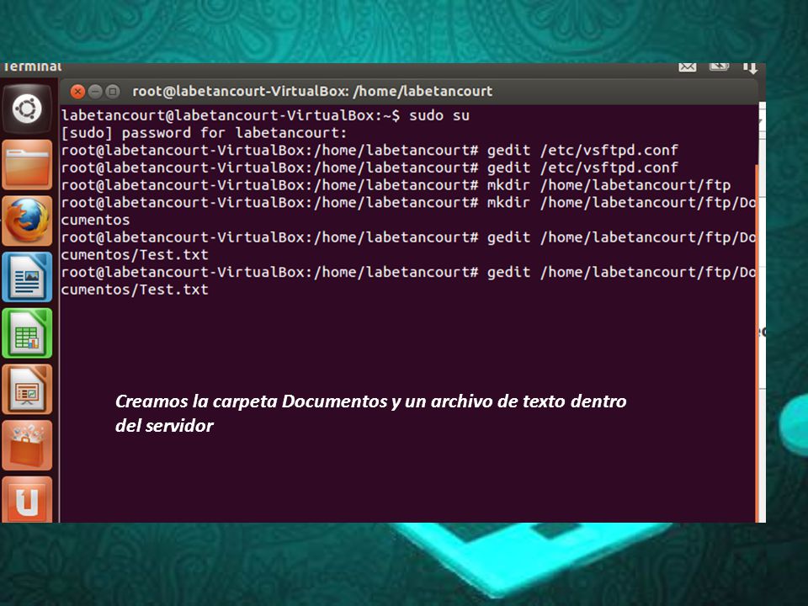Open the network arrows indicator in top panel

(x=750, y=68)
